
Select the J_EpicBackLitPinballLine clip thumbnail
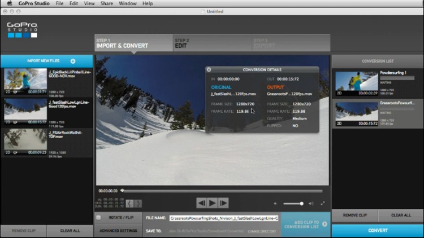[x=25, y=81]
